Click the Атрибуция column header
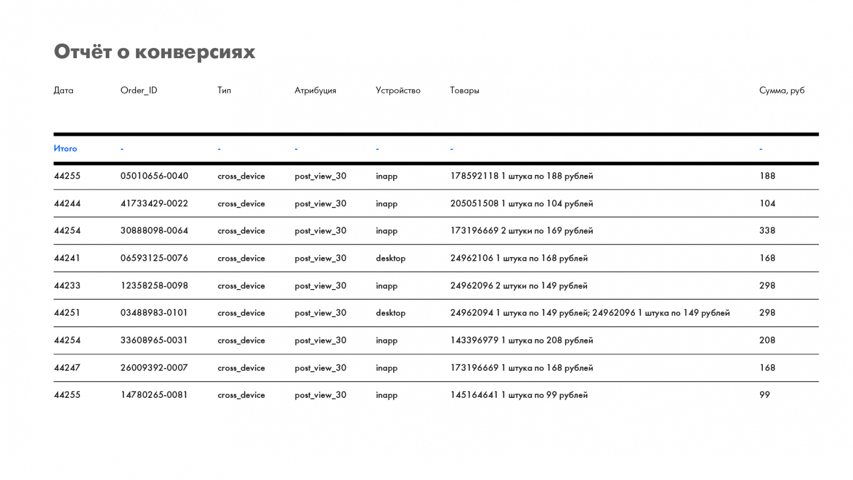Image resolution: width=853 pixels, height=480 pixels. (315, 90)
